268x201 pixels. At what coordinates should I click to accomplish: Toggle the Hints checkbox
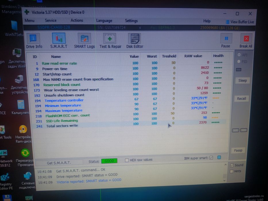tap(232, 171)
